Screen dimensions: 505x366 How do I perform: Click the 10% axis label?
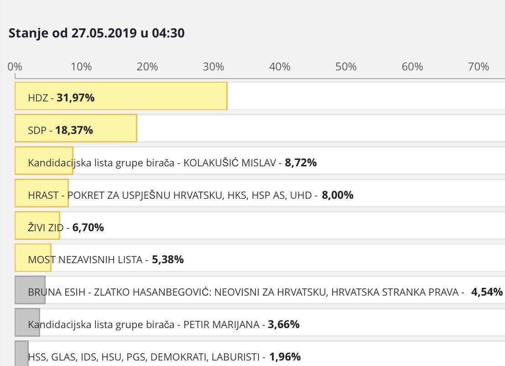pos(81,67)
